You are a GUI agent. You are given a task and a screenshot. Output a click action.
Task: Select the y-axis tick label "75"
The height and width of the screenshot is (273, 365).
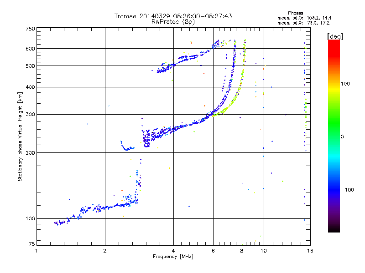32,244
